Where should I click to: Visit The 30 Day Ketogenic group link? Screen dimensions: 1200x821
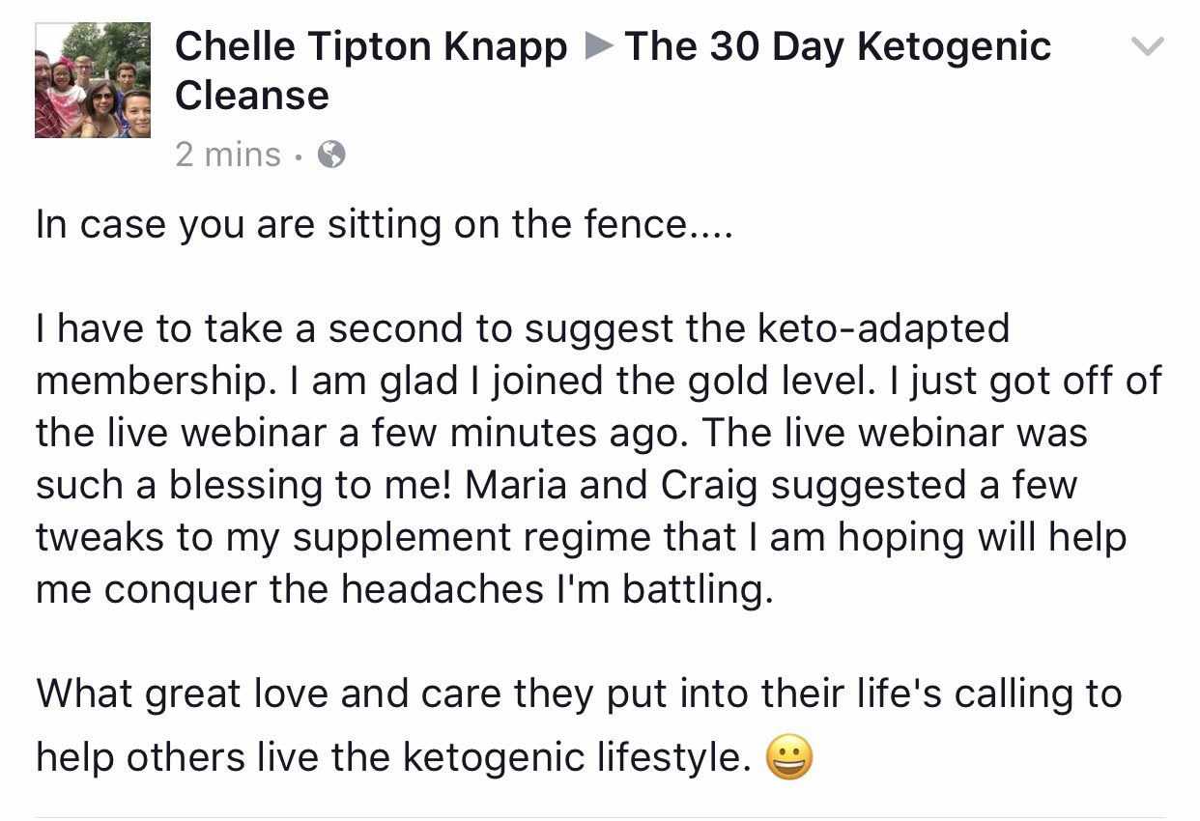(x=838, y=46)
